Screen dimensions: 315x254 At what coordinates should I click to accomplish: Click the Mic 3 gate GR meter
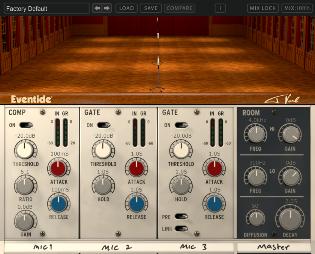point(220,133)
